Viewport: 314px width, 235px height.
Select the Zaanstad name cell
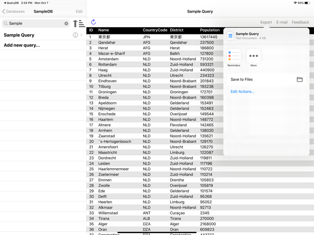[x=107, y=136]
